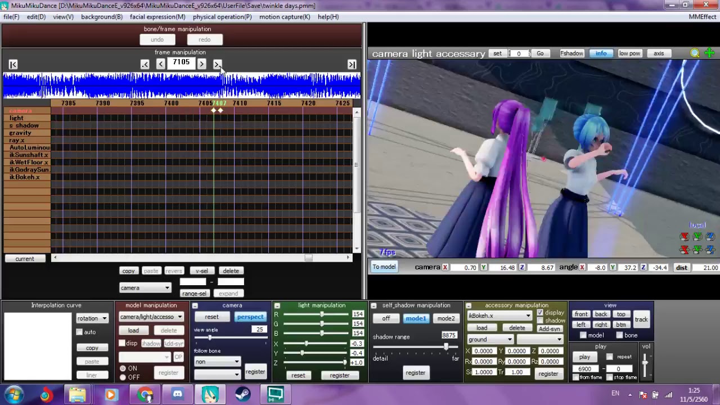This screenshot has height=405, width=720.
Task: Uncheck the accessory display checkbox
Action: [540, 313]
